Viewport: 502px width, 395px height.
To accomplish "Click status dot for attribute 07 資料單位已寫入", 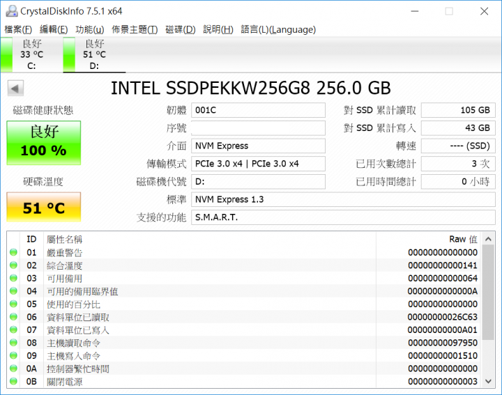I will 13,330.
